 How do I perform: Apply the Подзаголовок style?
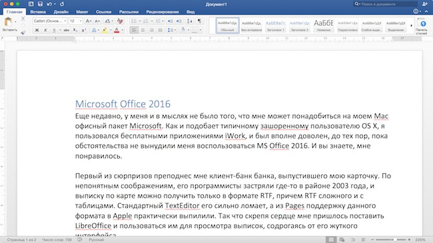(x=347, y=26)
